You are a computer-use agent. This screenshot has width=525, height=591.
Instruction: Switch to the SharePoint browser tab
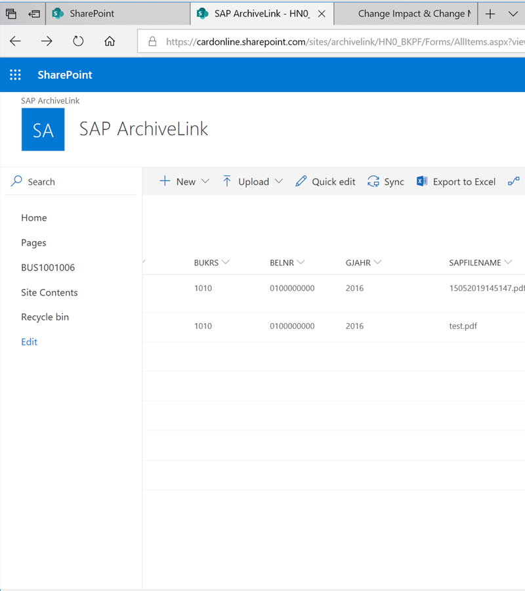coord(118,14)
